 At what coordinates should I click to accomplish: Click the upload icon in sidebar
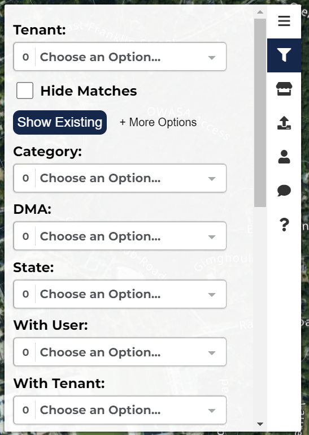(284, 123)
